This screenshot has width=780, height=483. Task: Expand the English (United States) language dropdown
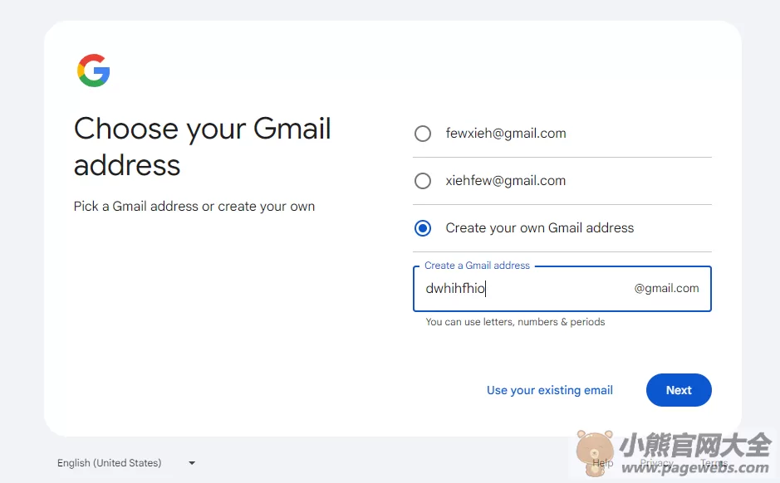tap(126, 462)
